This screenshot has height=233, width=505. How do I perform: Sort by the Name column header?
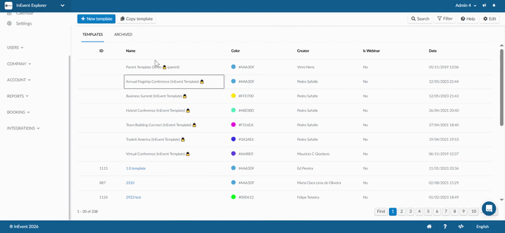coord(130,51)
